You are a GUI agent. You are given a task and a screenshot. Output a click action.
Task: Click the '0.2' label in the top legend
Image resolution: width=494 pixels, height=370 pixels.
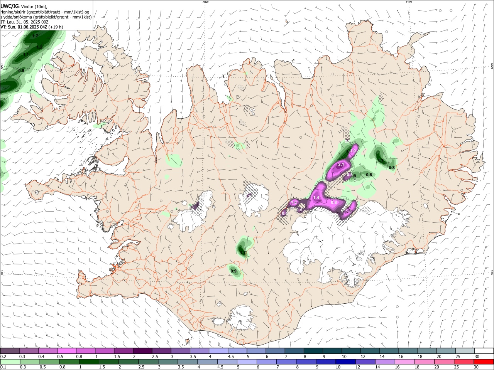coord(3,357)
